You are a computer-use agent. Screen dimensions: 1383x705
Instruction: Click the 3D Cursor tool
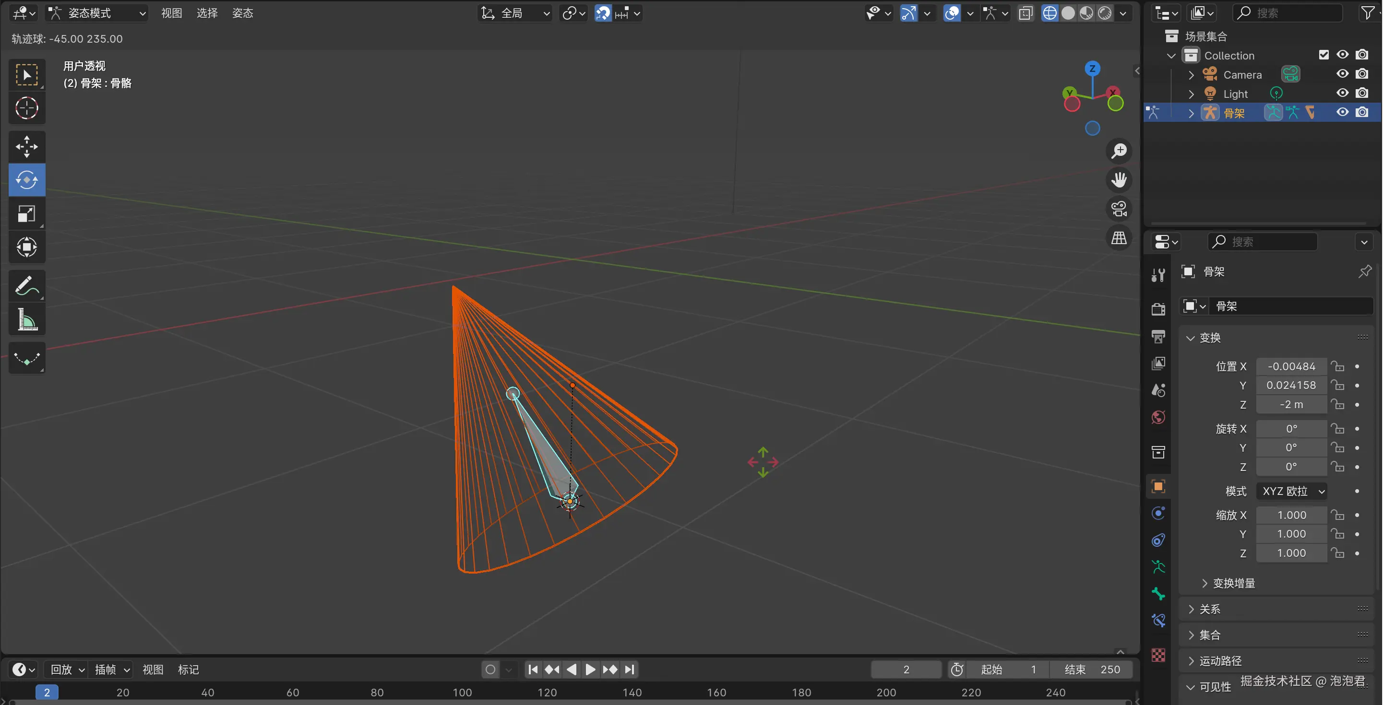(x=27, y=108)
